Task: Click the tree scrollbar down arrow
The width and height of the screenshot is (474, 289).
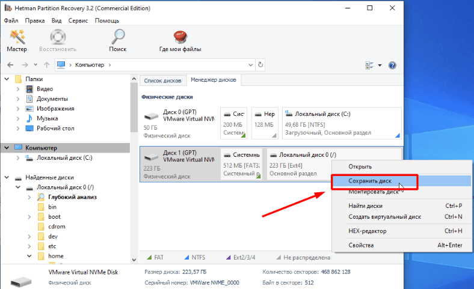Action: 134,260
